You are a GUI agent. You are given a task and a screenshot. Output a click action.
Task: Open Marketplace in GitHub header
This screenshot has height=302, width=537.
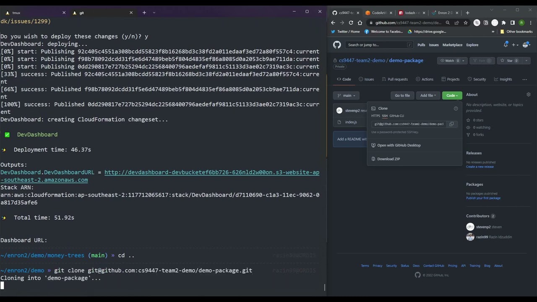452,45
